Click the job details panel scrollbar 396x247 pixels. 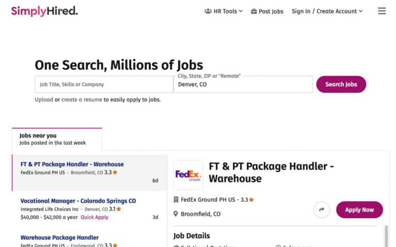click(x=386, y=236)
